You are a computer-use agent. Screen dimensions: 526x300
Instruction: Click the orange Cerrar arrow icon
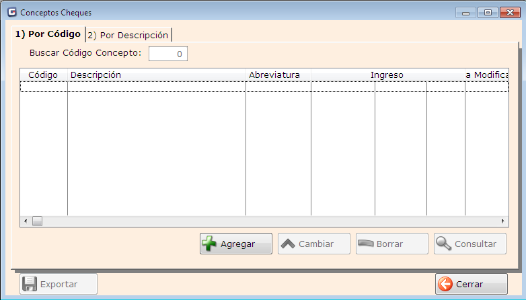[x=445, y=284]
